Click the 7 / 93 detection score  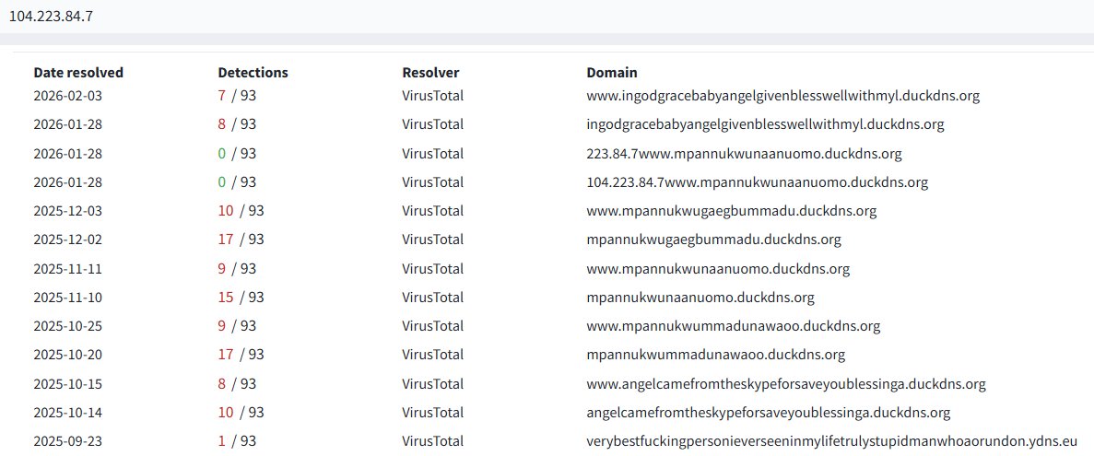pos(237,96)
